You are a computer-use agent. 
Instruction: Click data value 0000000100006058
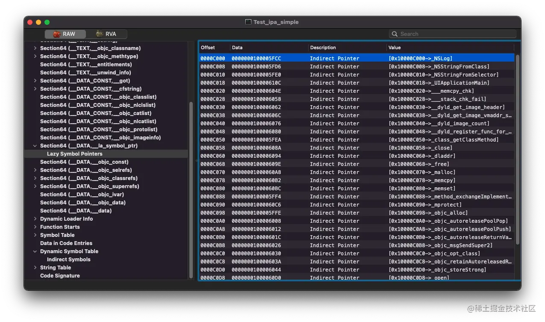pos(256,99)
